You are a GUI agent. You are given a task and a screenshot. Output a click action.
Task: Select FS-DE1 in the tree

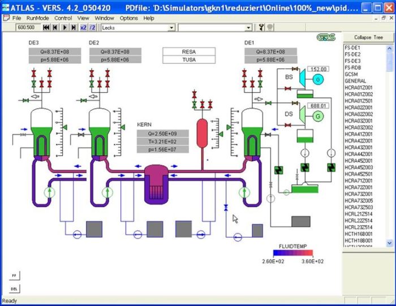pyautogui.click(x=352, y=48)
